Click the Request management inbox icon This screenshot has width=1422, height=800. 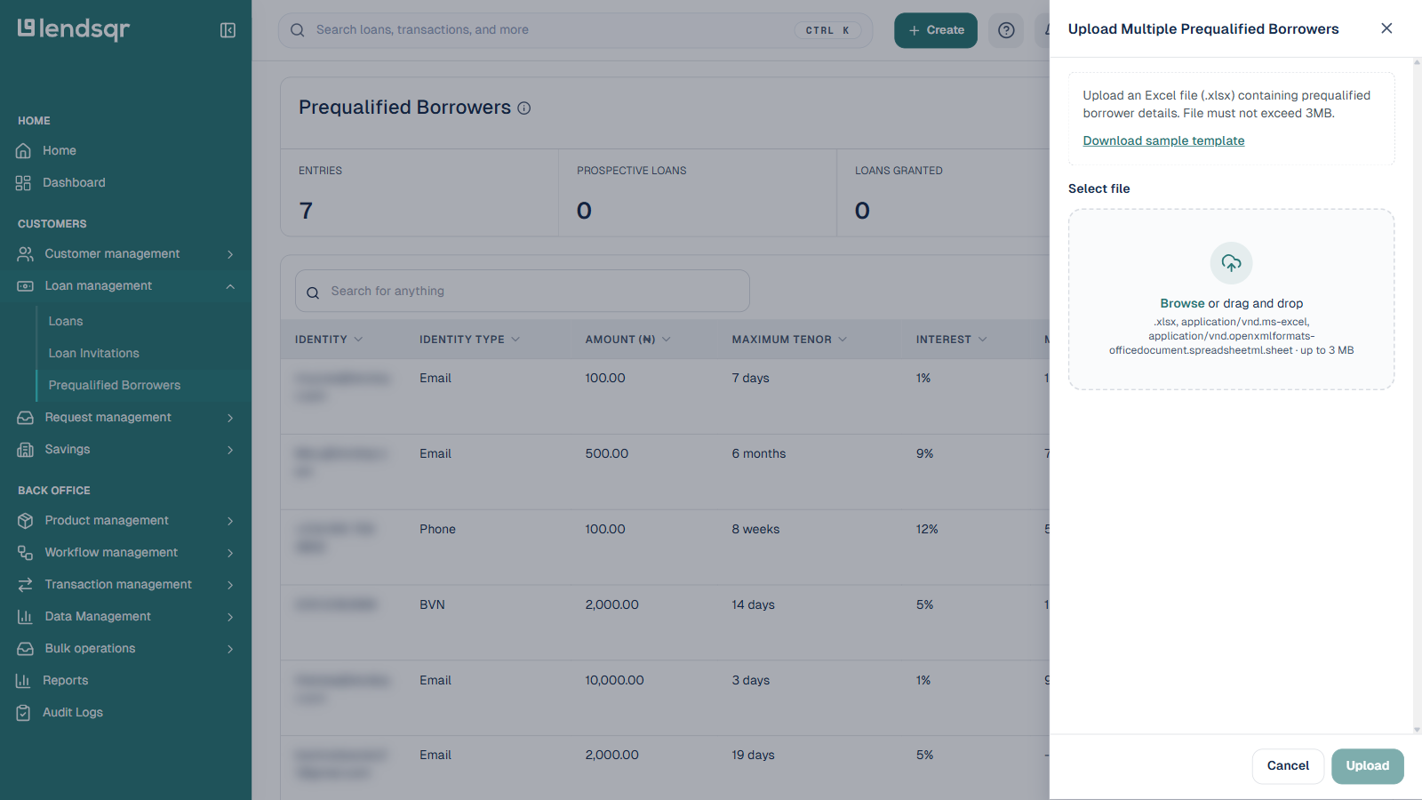pos(25,417)
